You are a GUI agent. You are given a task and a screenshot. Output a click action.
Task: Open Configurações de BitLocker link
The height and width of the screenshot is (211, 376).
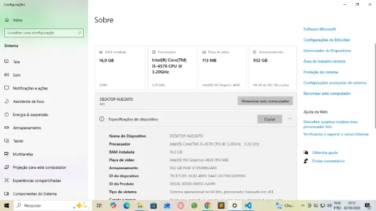click(x=327, y=40)
